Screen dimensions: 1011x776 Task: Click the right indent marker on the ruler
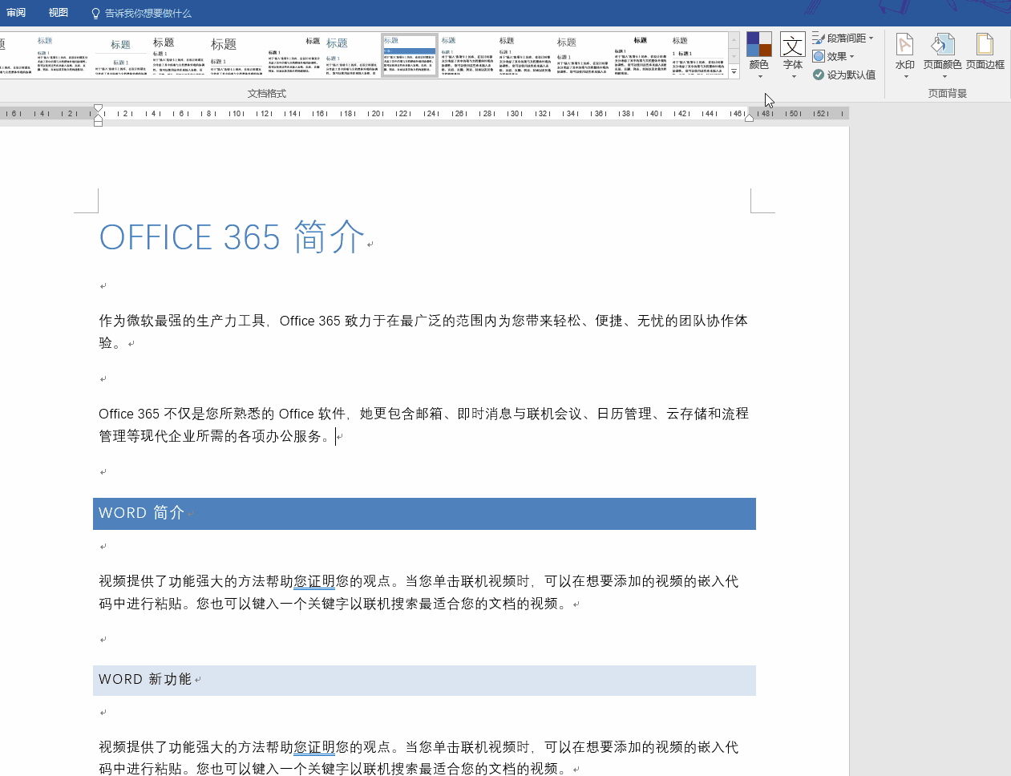pos(749,117)
